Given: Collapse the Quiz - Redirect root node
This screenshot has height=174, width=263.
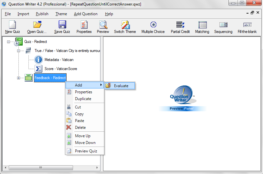Looking at the screenshot, I should pos(8,42).
